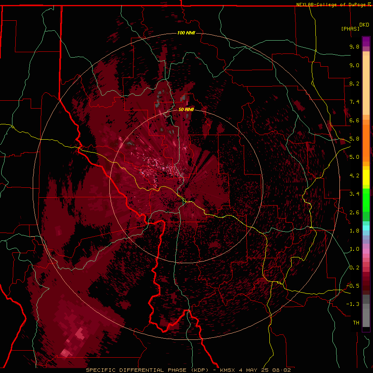Image resolution: width=373 pixels, height=373 pixels.
Task: Click the yellow segment of the color bar
Action: tap(366, 177)
